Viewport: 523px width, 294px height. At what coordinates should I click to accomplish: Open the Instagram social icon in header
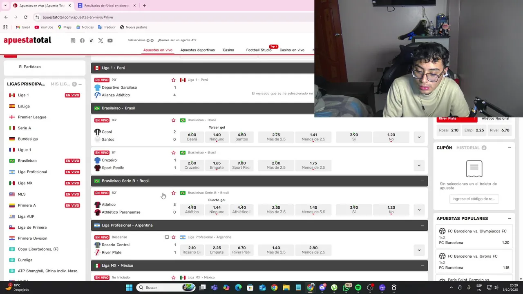[73, 40]
